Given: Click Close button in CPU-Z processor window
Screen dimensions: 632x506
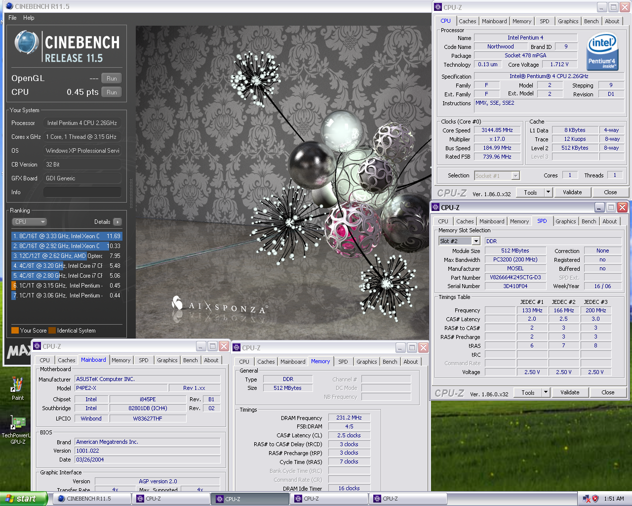Looking at the screenshot, I should [x=610, y=192].
